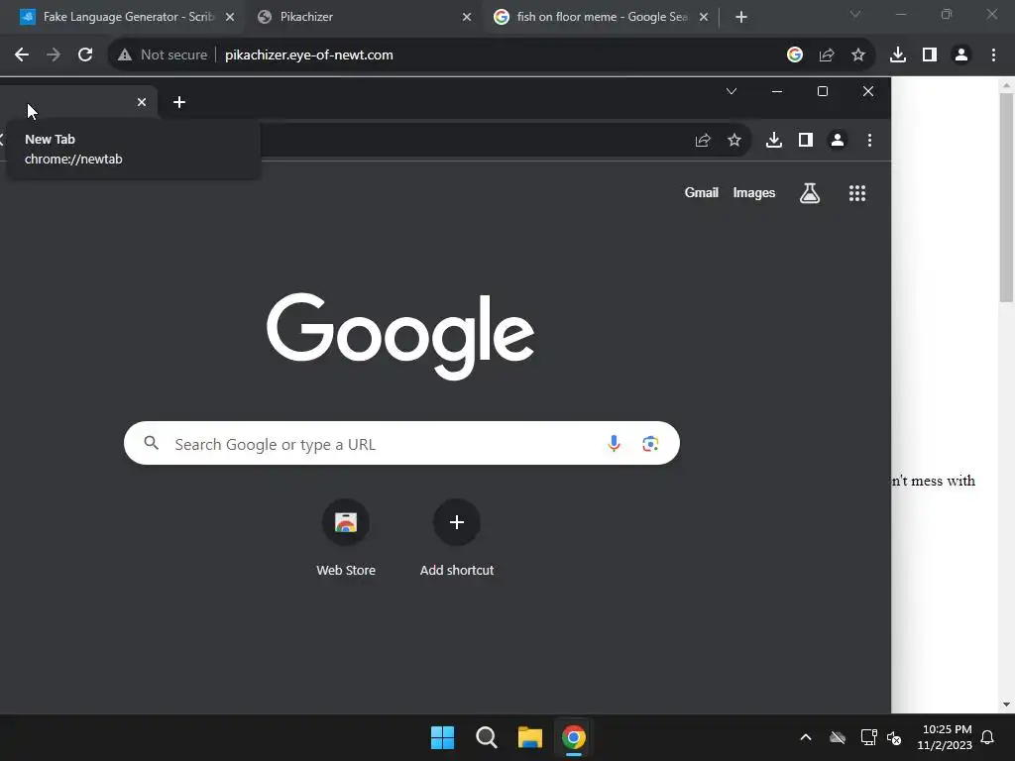The image size is (1015, 761).
Task: Bookmark star in the inner window toolbar
Action: 734,140
